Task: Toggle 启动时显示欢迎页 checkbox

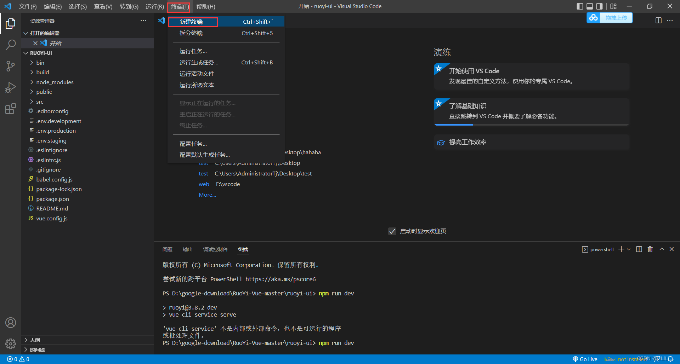Action: [x=392, y=231]
